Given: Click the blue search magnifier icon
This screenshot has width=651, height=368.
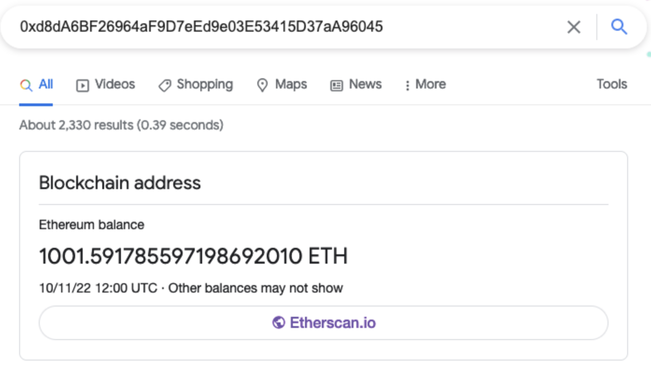Looking at the screenshot, I should pos(619,27).
